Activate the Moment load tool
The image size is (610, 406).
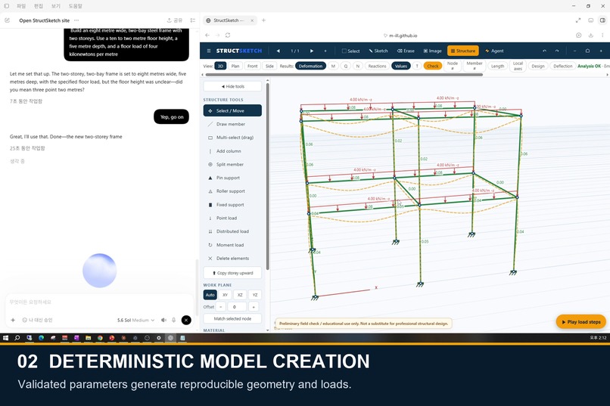232,245
